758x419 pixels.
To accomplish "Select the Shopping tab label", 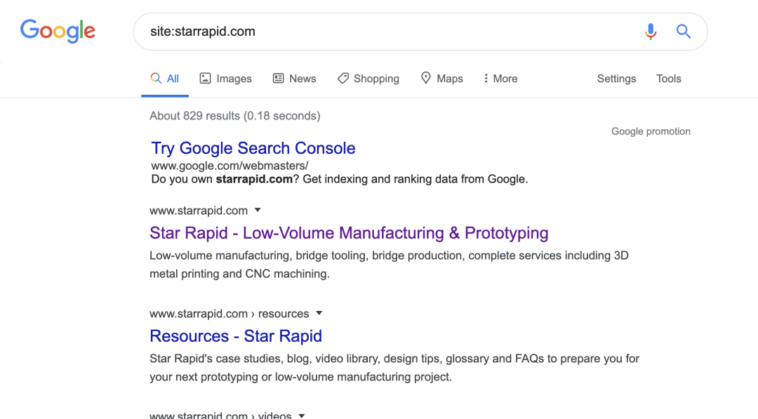I will point(376,79).
